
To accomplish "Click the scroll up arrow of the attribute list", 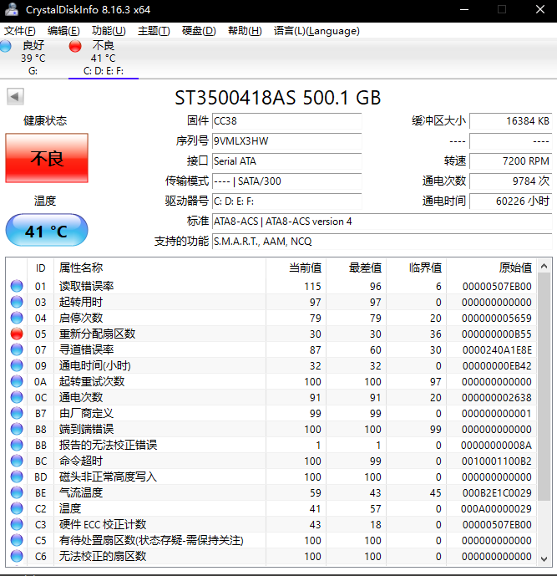I will (x=544, y=266).
